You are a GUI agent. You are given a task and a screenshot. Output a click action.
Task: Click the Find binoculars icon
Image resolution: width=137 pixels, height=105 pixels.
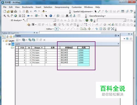[67, 16]
